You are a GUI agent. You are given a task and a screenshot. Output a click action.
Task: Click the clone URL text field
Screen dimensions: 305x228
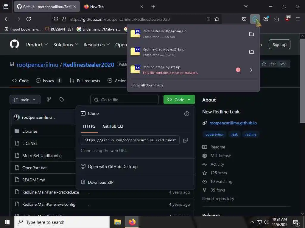point(130,140)
